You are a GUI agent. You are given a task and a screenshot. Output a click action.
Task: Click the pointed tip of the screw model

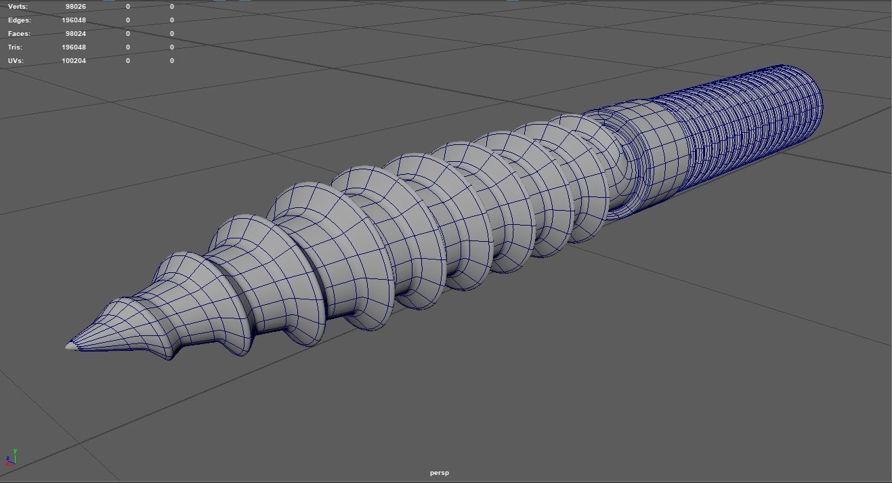tap(71, 346)
